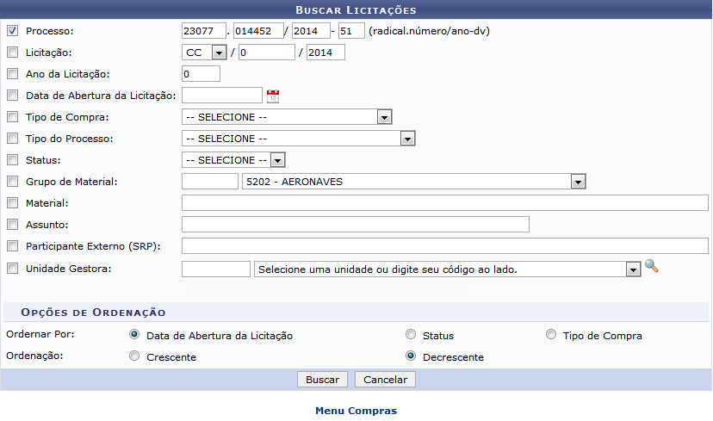The width and height of the screenshot is (713, 421).
Task: Click the Participante Externo (SRP) text field
Action: [444, 246]
